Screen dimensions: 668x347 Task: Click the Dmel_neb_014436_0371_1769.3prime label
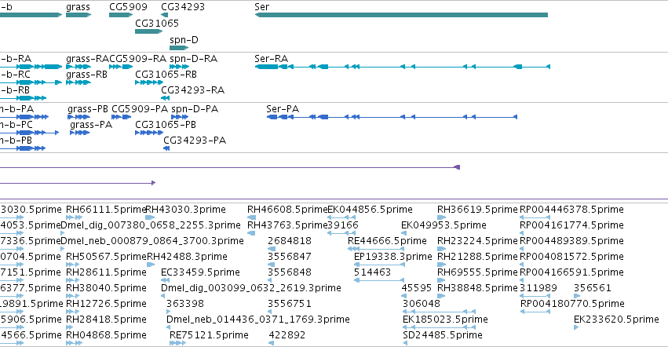coord(258,320)
